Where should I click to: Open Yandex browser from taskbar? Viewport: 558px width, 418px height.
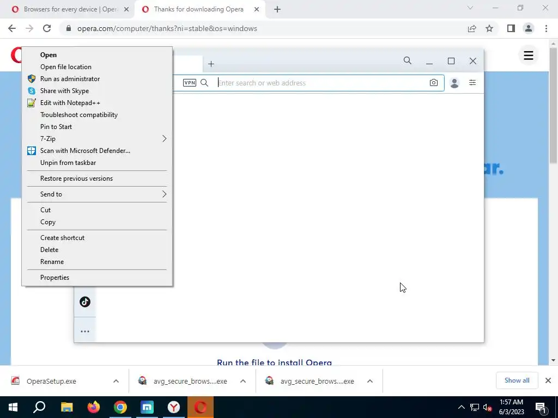[x=174, y=407]
